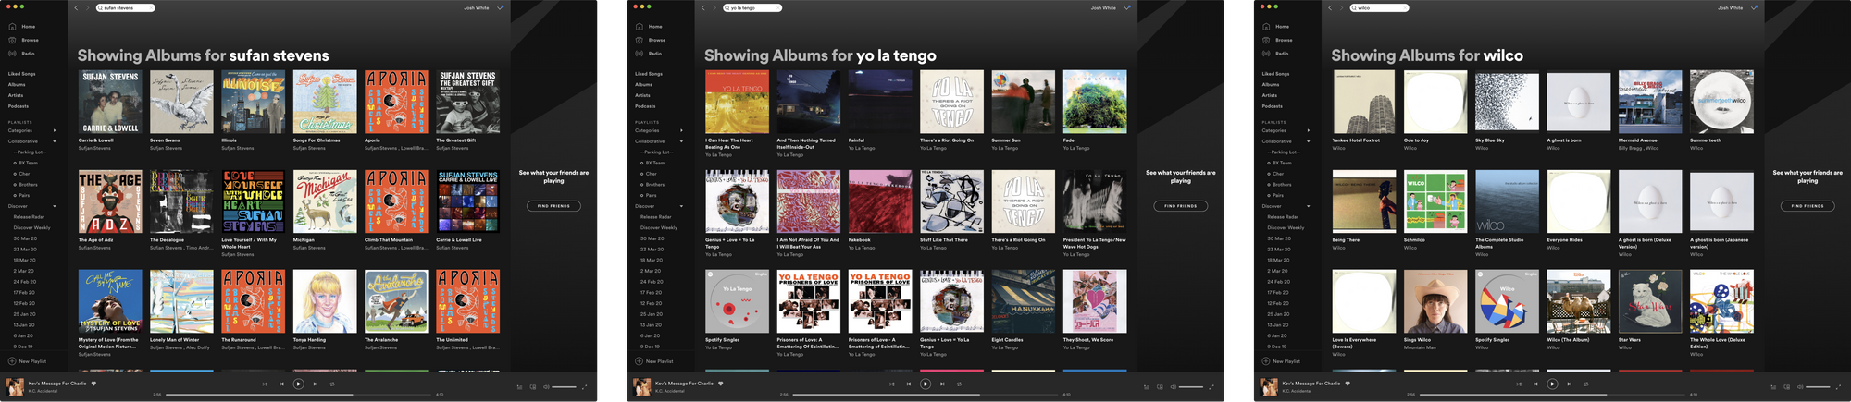1851x402 pixels.
Task: Toggle shuffle in the yo la tengo window
Action: 892,384
